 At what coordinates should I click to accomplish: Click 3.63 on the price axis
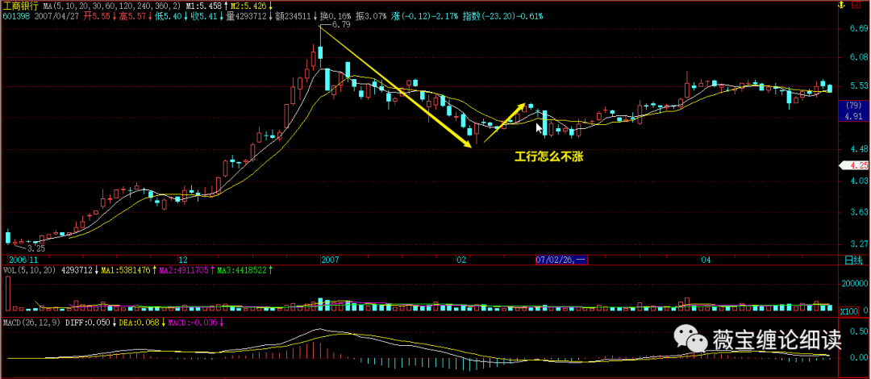click(860, 212)
